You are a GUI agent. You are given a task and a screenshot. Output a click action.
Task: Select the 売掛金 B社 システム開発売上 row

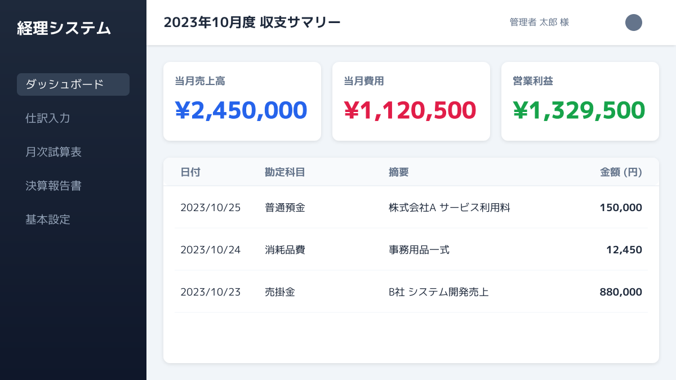411,292
